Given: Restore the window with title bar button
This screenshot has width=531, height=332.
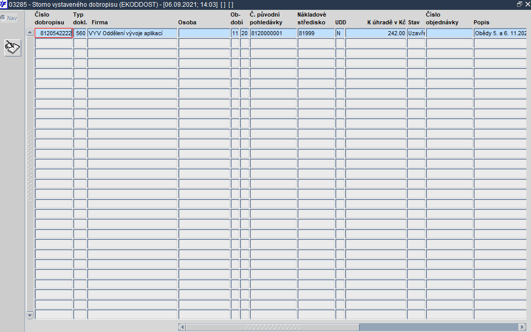Looking at the screenshot, I should point(520,4).
